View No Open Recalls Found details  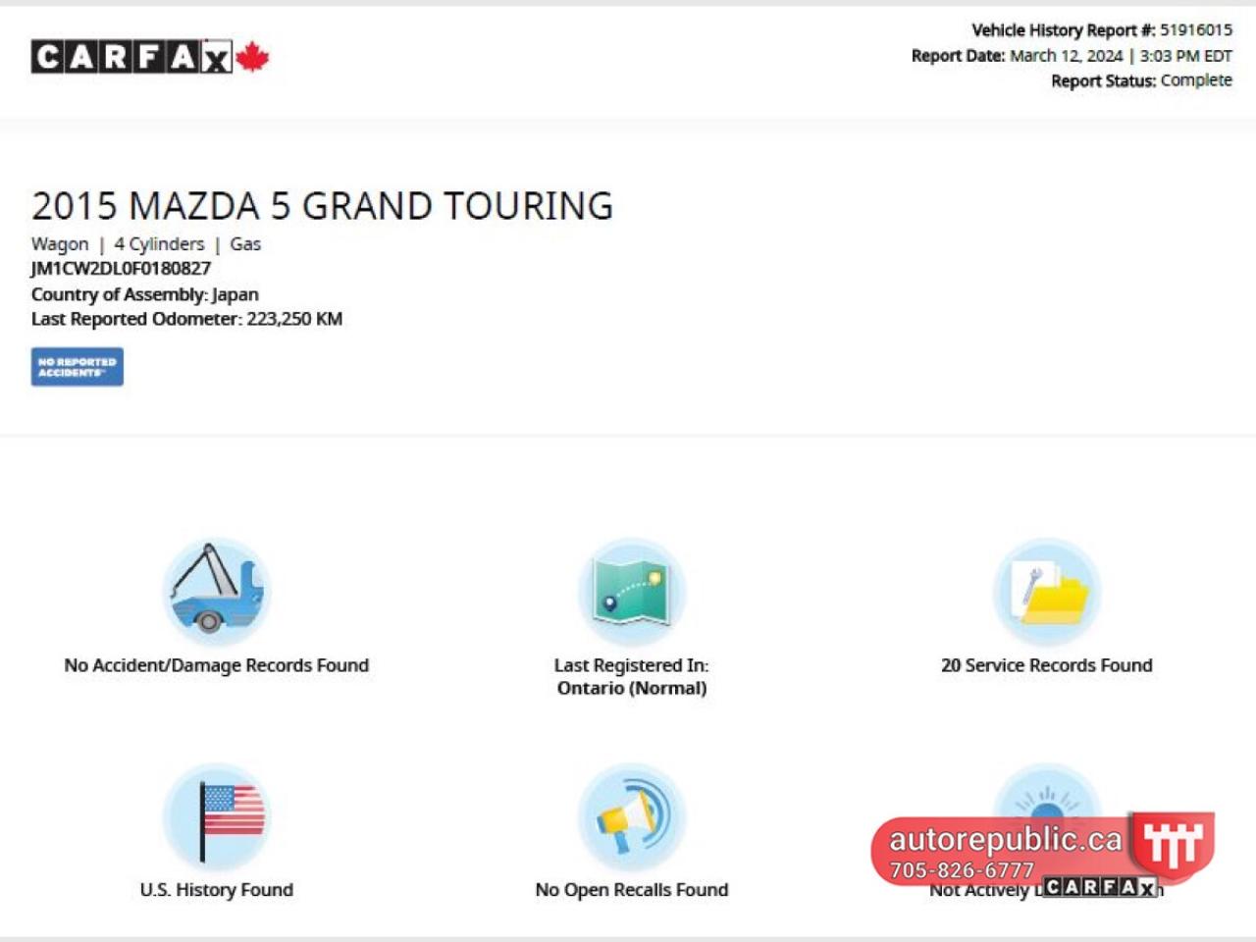pos(631,890)
